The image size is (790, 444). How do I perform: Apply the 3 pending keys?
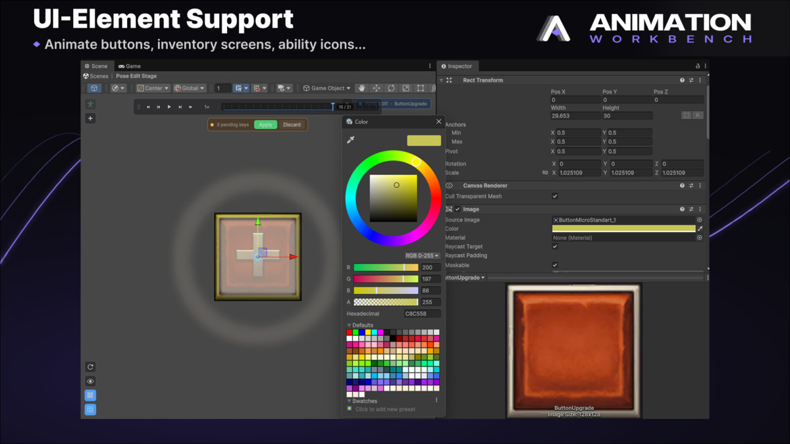click(265, 124)
